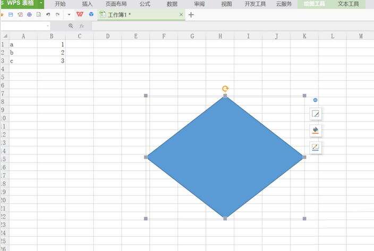
Task: Select cell B2 with value 2
Action: [52, 53]
